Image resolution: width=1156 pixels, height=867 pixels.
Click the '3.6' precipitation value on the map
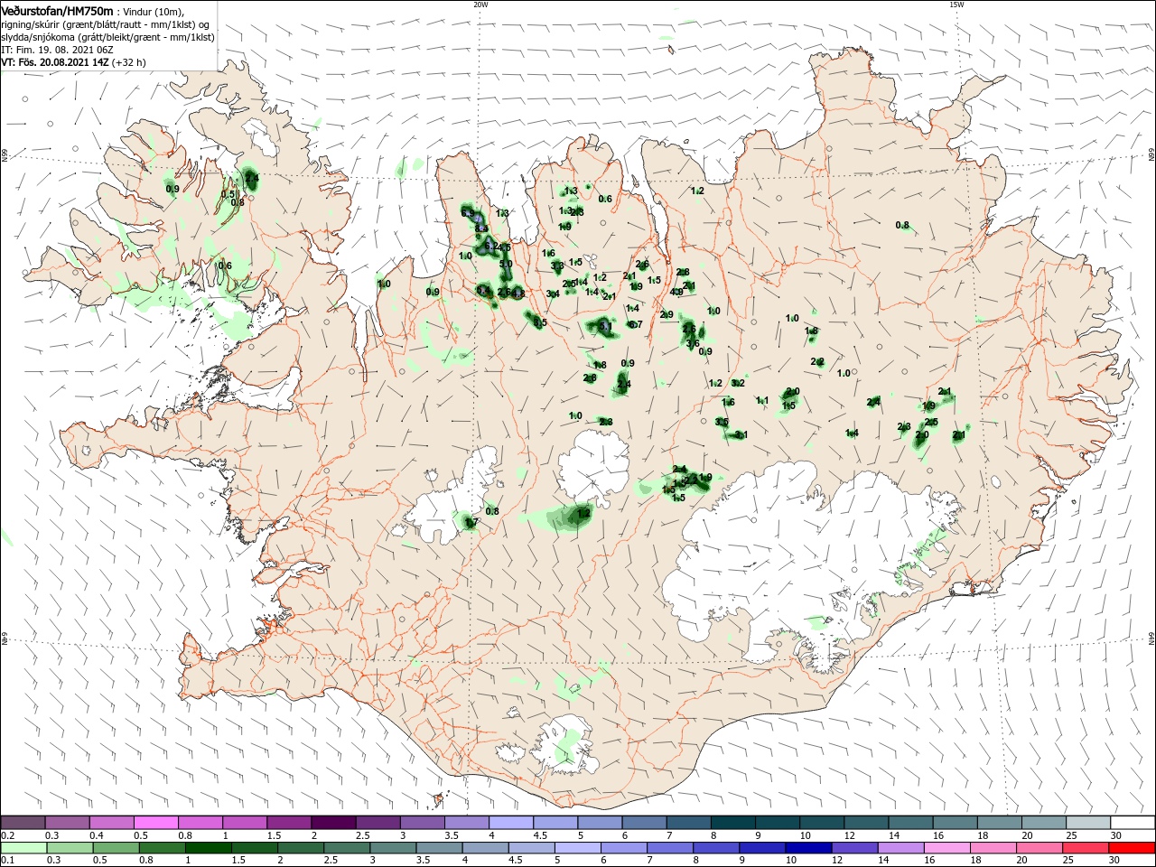(693, 343)
